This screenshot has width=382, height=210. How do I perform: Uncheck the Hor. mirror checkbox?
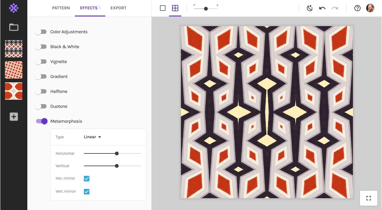pos(87,179)
